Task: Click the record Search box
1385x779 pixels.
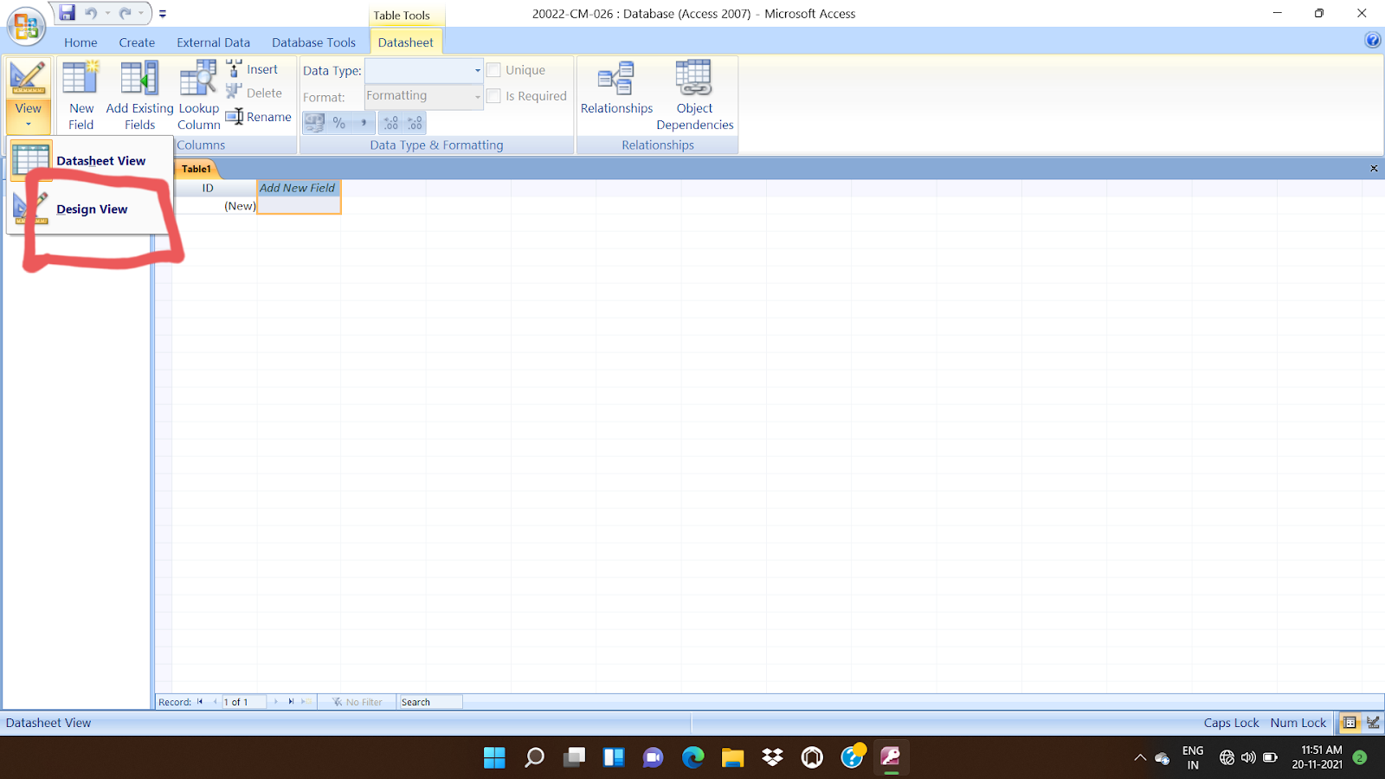Action: [x=429, y=702]
